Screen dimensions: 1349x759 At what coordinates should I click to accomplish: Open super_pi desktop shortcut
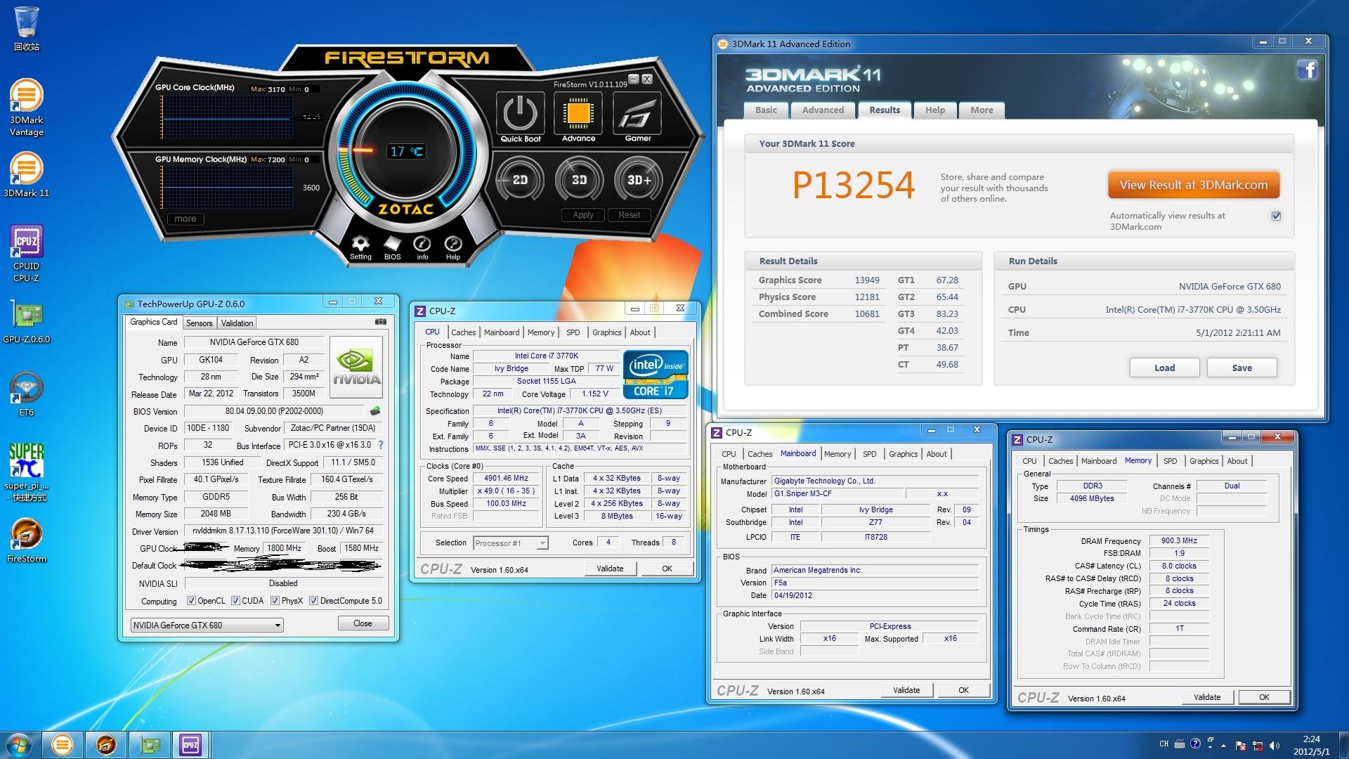coord(26,472)
